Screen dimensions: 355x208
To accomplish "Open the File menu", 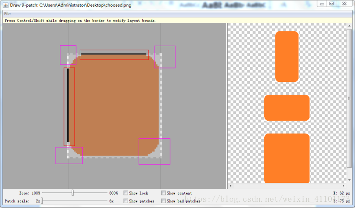I will [x=8, y=13].
